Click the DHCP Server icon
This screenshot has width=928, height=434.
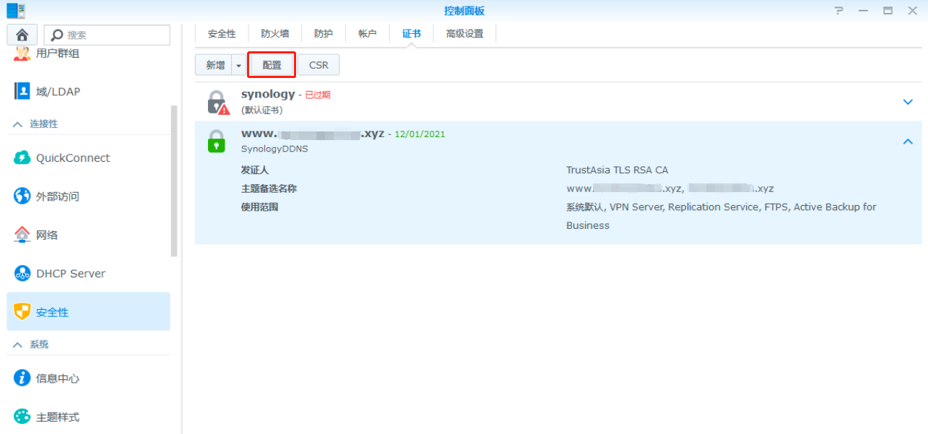(22, 274)
